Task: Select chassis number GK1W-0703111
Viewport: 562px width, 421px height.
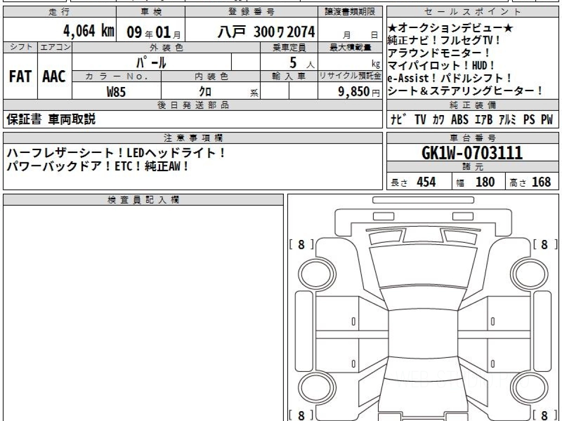Action: [x=472, y=153]
